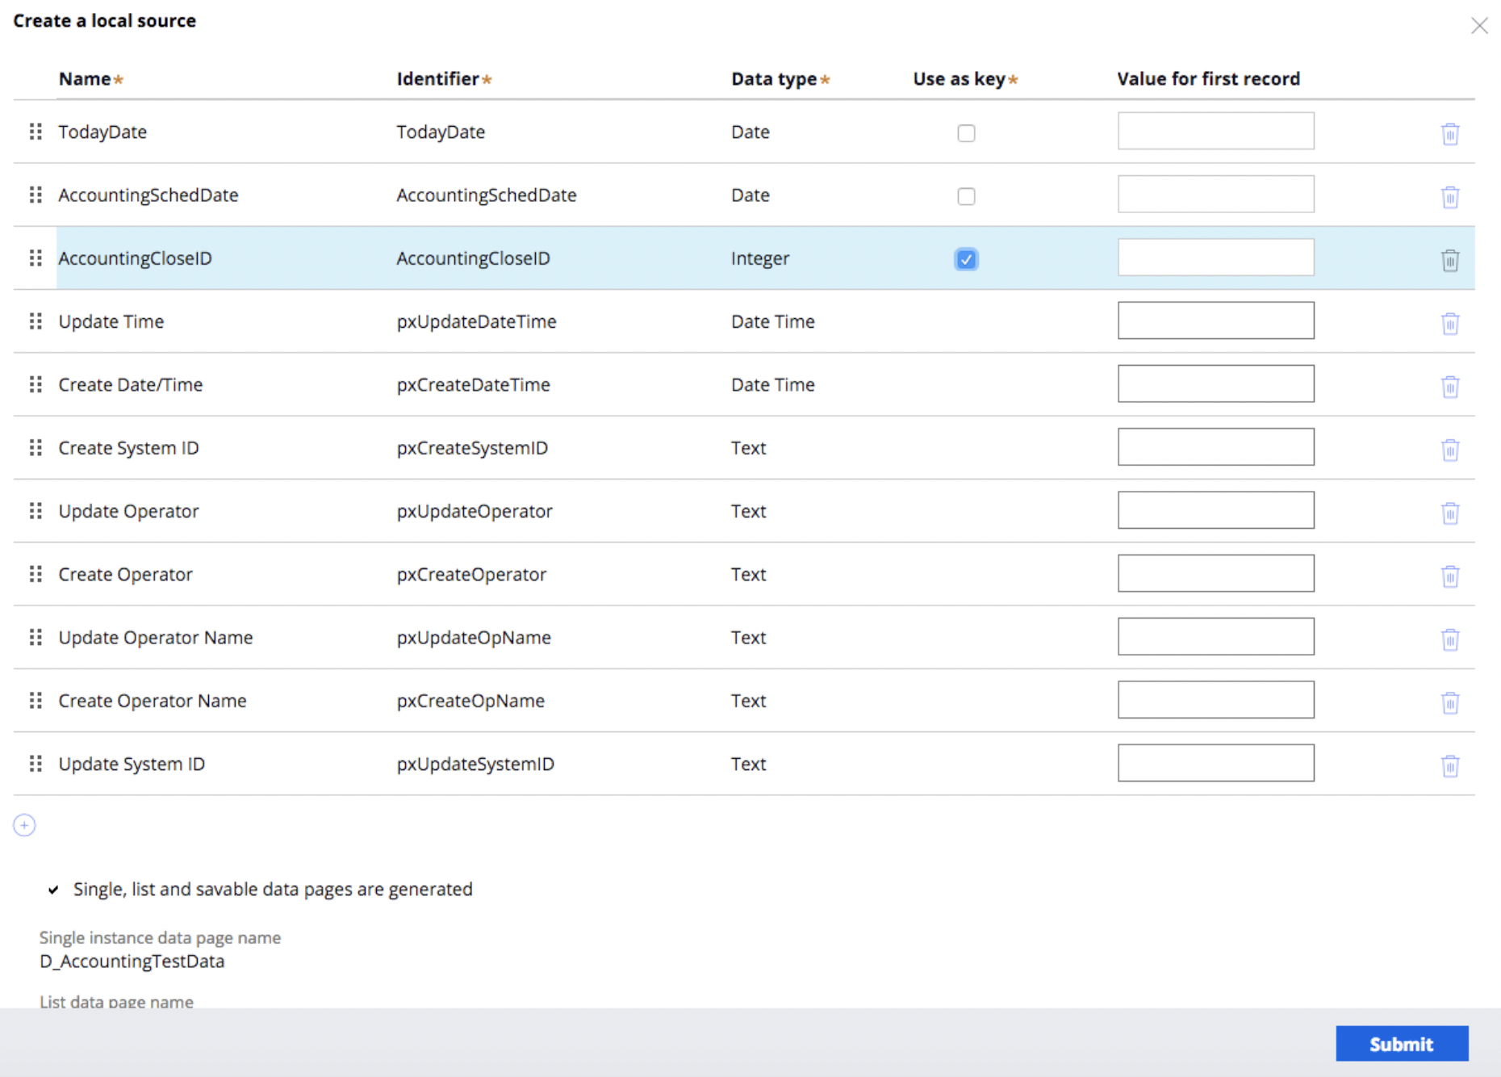Screen dimensions: 1501x1077
Task: Select the pxUpdateDateTime identifier text
Action: 476,321
